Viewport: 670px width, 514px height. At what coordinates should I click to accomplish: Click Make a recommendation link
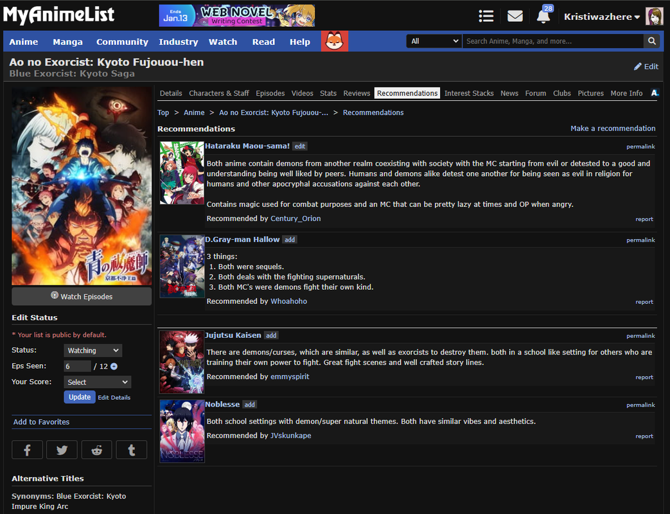613,128
